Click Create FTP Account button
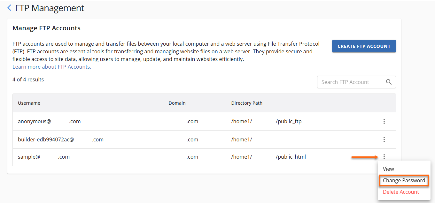Image resolution: width=435 pixels, height=203 pixels. tap(364, 46)
